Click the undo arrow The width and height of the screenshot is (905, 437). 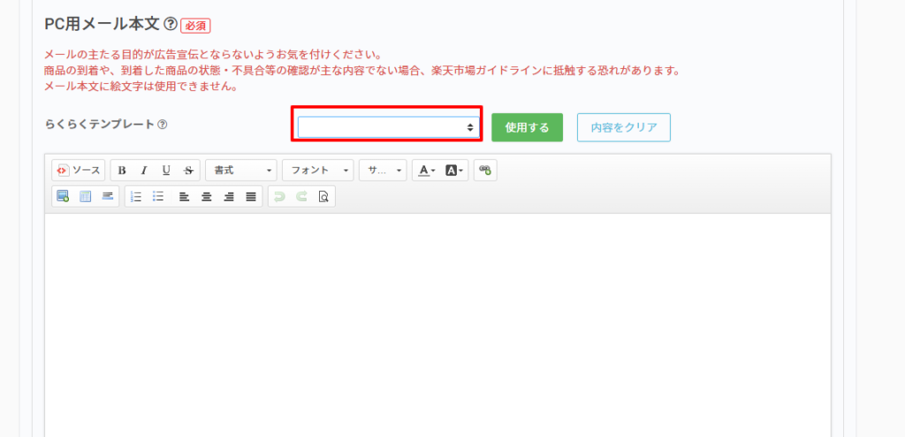coord(279,196)
